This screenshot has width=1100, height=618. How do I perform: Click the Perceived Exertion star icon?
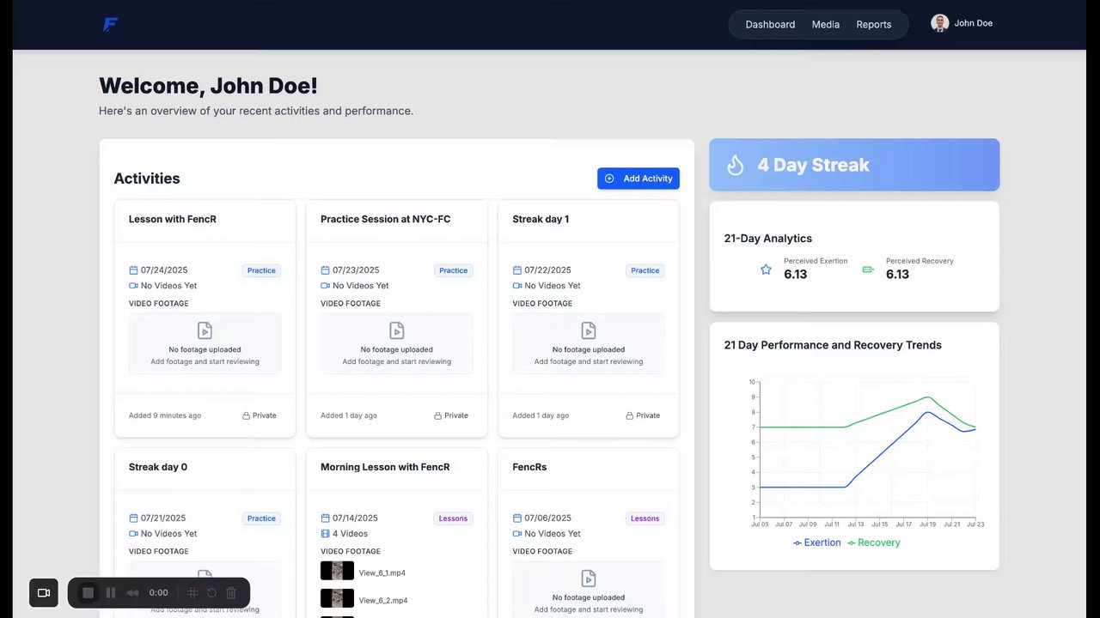pos(766,270)
